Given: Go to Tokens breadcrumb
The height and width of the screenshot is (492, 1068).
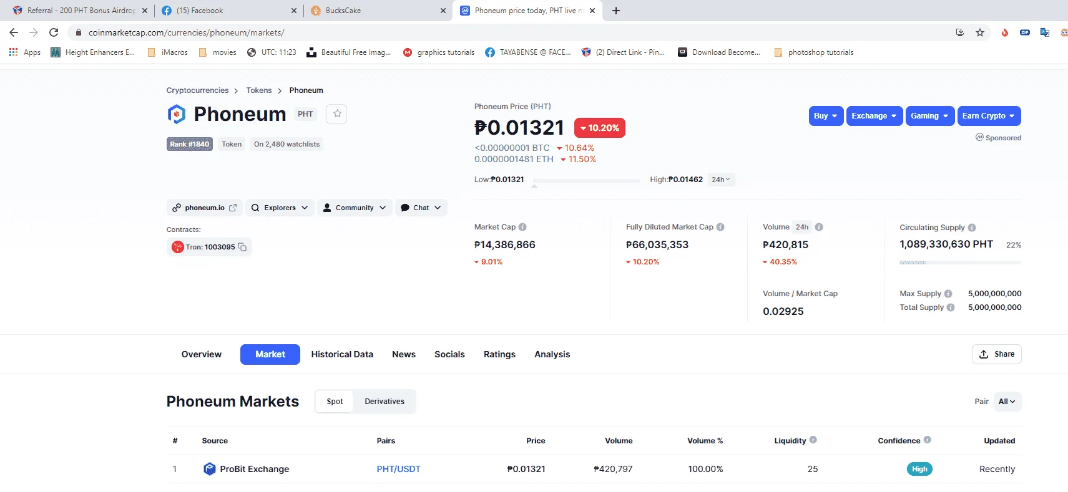Looking at the screenshot, I should [259, 90].
